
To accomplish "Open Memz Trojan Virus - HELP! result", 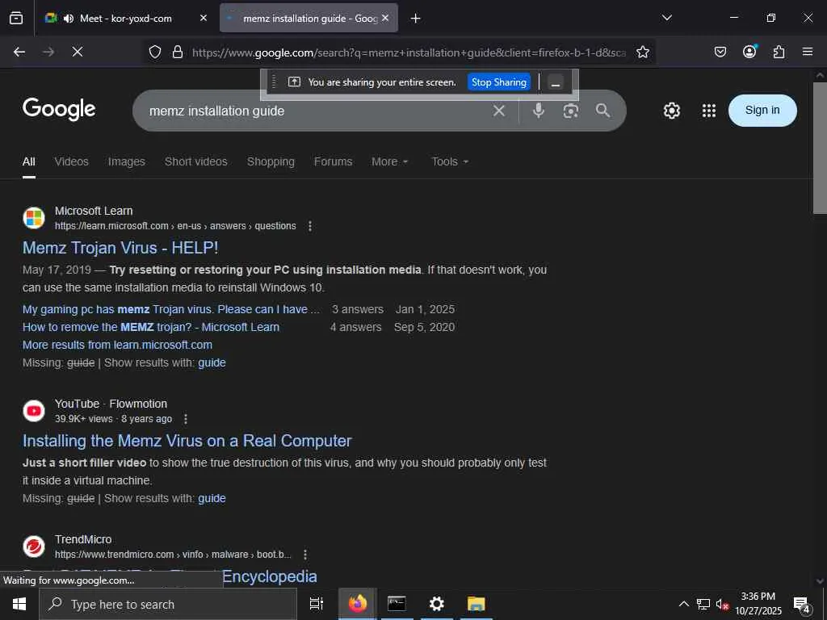I will (120, 248).
